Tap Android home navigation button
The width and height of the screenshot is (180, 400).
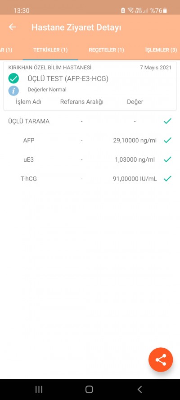click(x=89, y=389)
